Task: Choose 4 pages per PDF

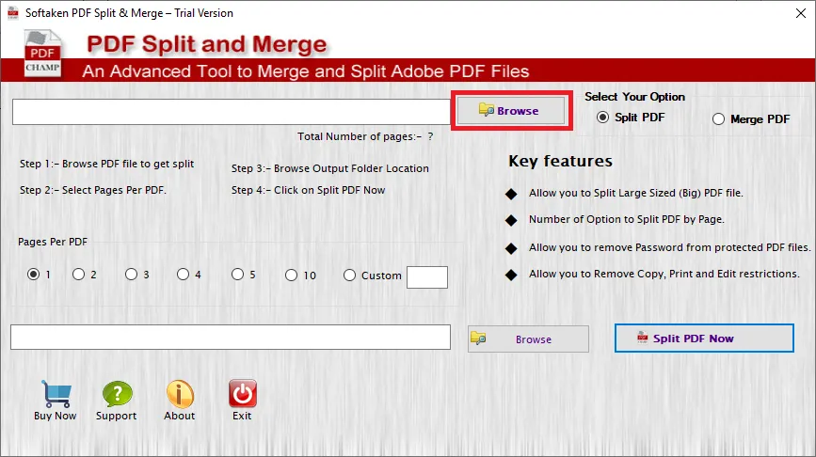Action: [x=183, y=274]
